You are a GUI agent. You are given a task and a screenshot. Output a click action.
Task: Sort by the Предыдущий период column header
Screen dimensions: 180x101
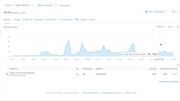pos(169,69)
